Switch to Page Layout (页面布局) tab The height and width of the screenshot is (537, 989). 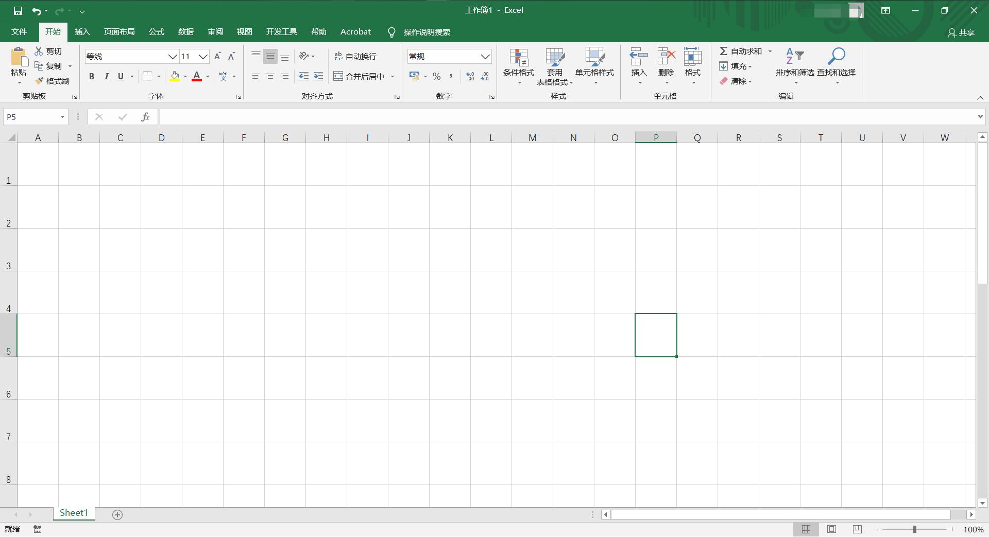click(120, 32)
